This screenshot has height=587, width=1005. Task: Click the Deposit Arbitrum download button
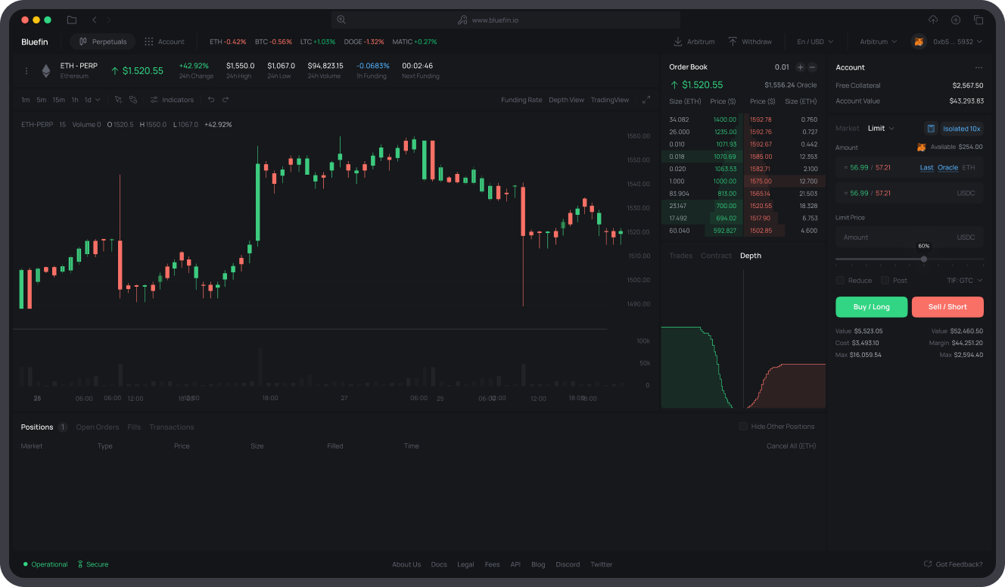[x=694, y=42]
